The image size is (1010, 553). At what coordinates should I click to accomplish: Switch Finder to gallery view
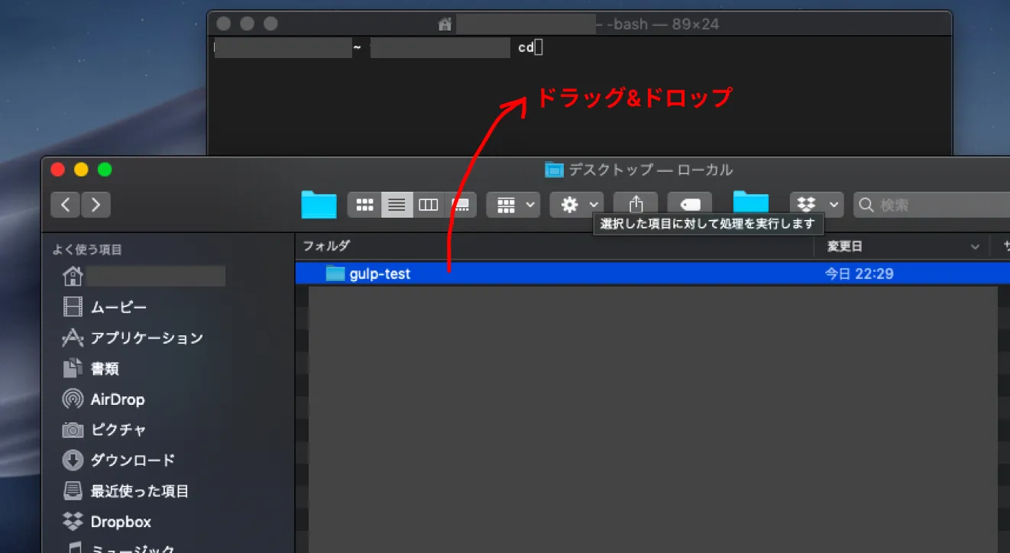tap(461, 205)
